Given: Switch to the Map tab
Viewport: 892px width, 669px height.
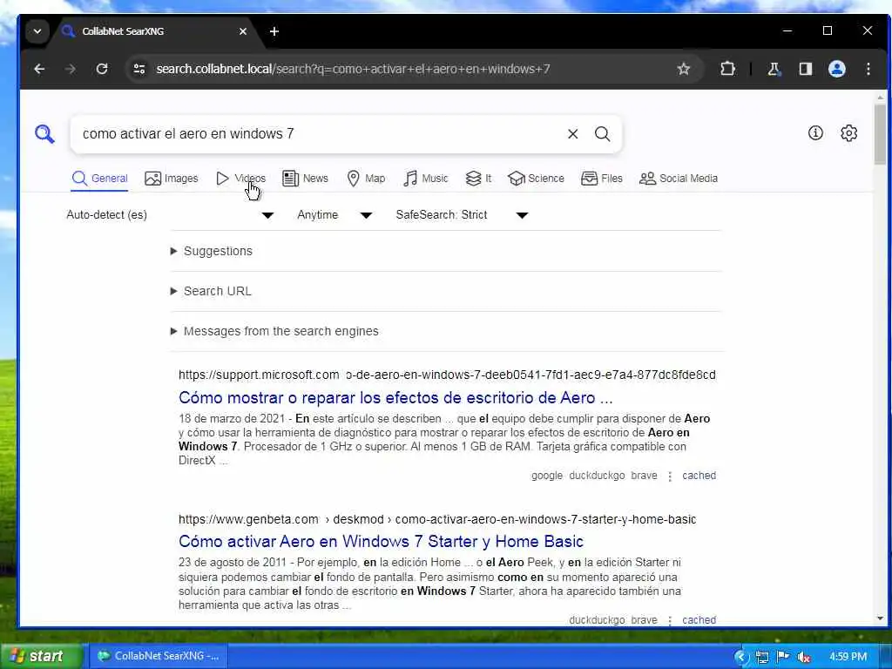Looking at the screenshot, I should [x=367, y=179].
